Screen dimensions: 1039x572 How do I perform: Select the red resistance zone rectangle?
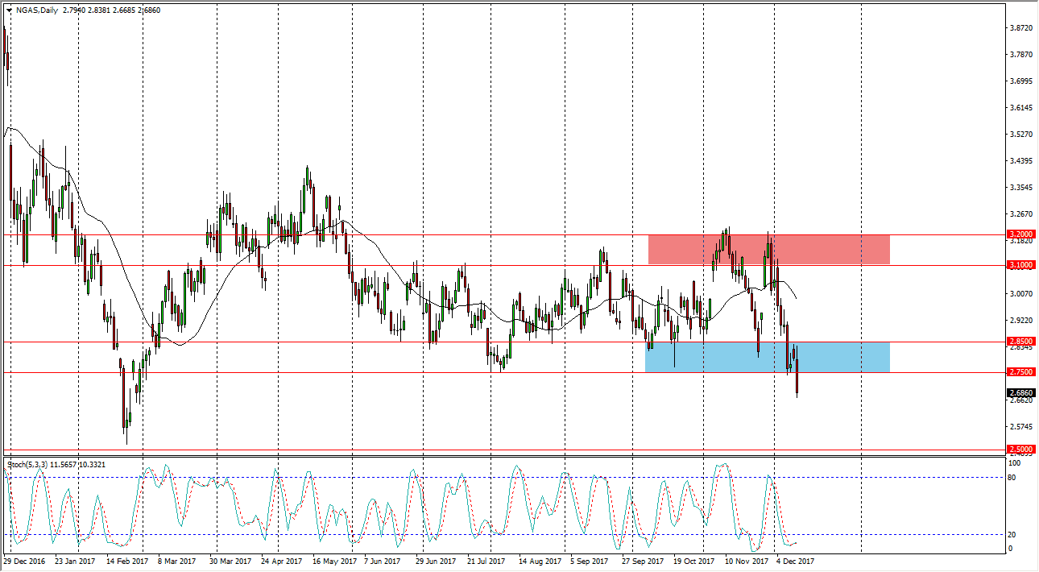[768, 249]
